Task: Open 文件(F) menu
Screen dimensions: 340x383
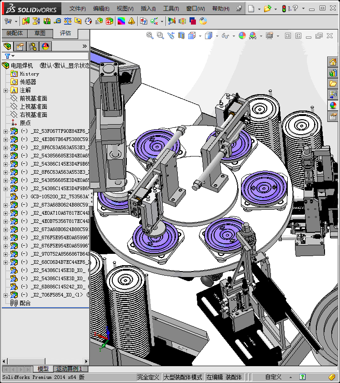Action: click(x=78, y=9)
